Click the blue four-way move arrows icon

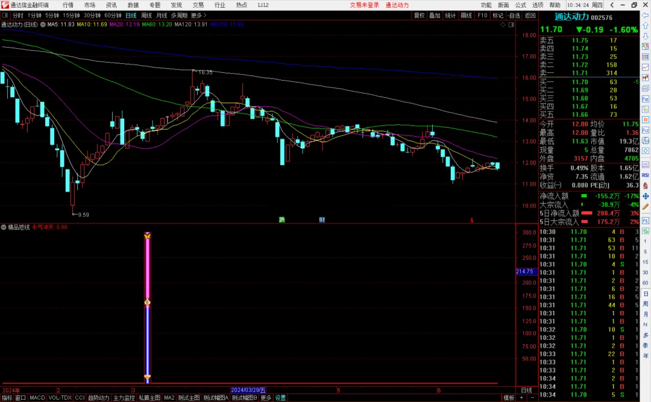coord(645,196)
